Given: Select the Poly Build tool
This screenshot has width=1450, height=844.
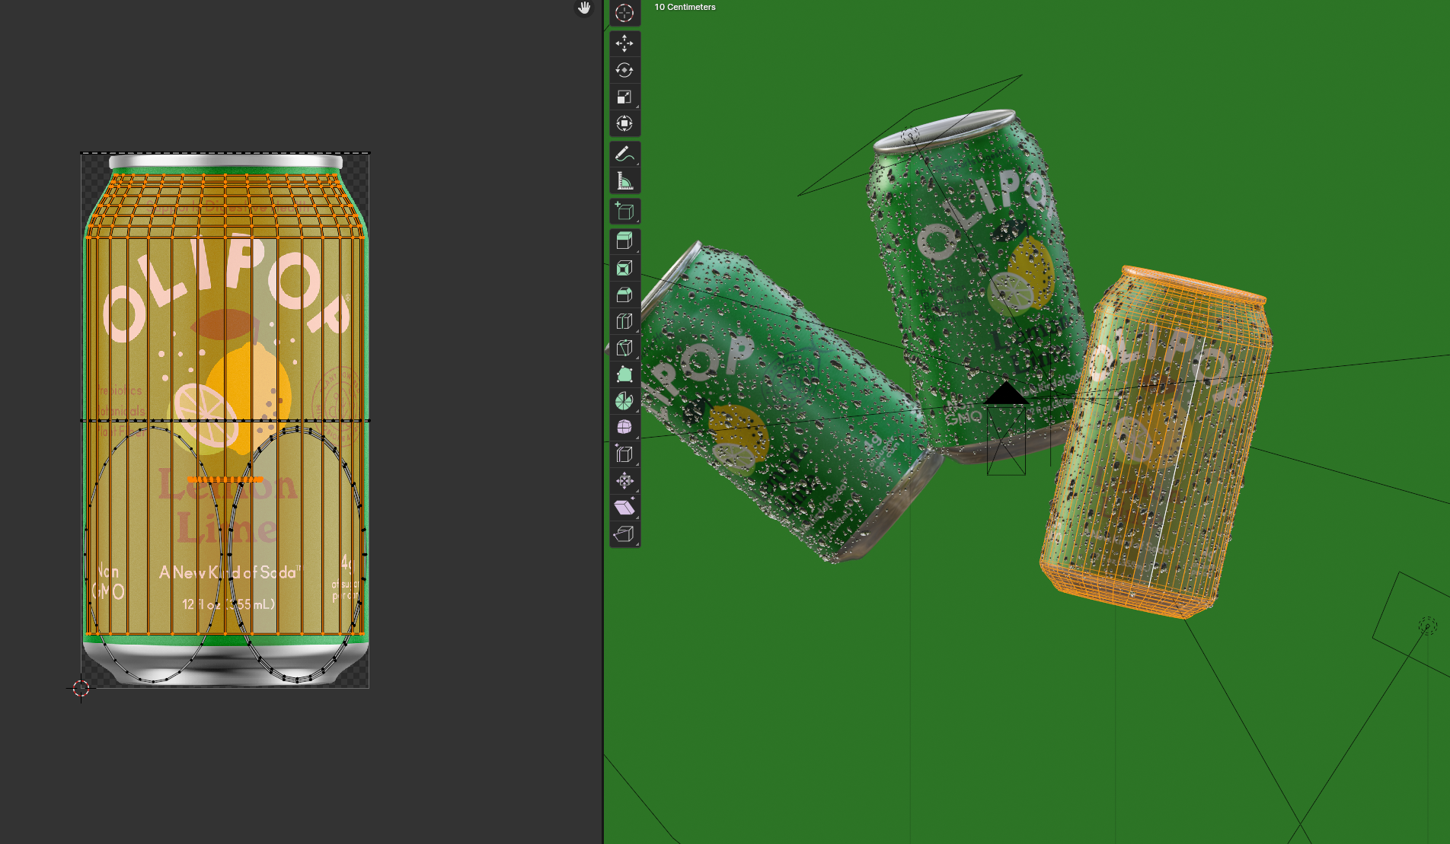Looking at the screenshot, I should (x=624, y=374).
